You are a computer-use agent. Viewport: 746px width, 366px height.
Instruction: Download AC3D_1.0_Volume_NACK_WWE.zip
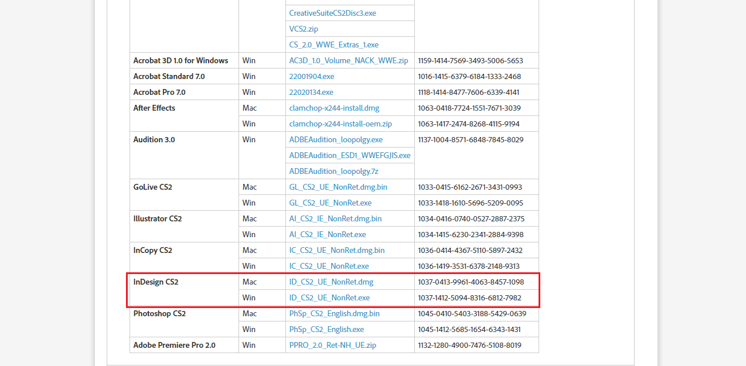click(349, 60)
